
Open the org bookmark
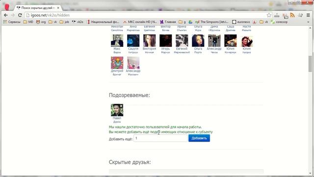click(x=41, y=22)
